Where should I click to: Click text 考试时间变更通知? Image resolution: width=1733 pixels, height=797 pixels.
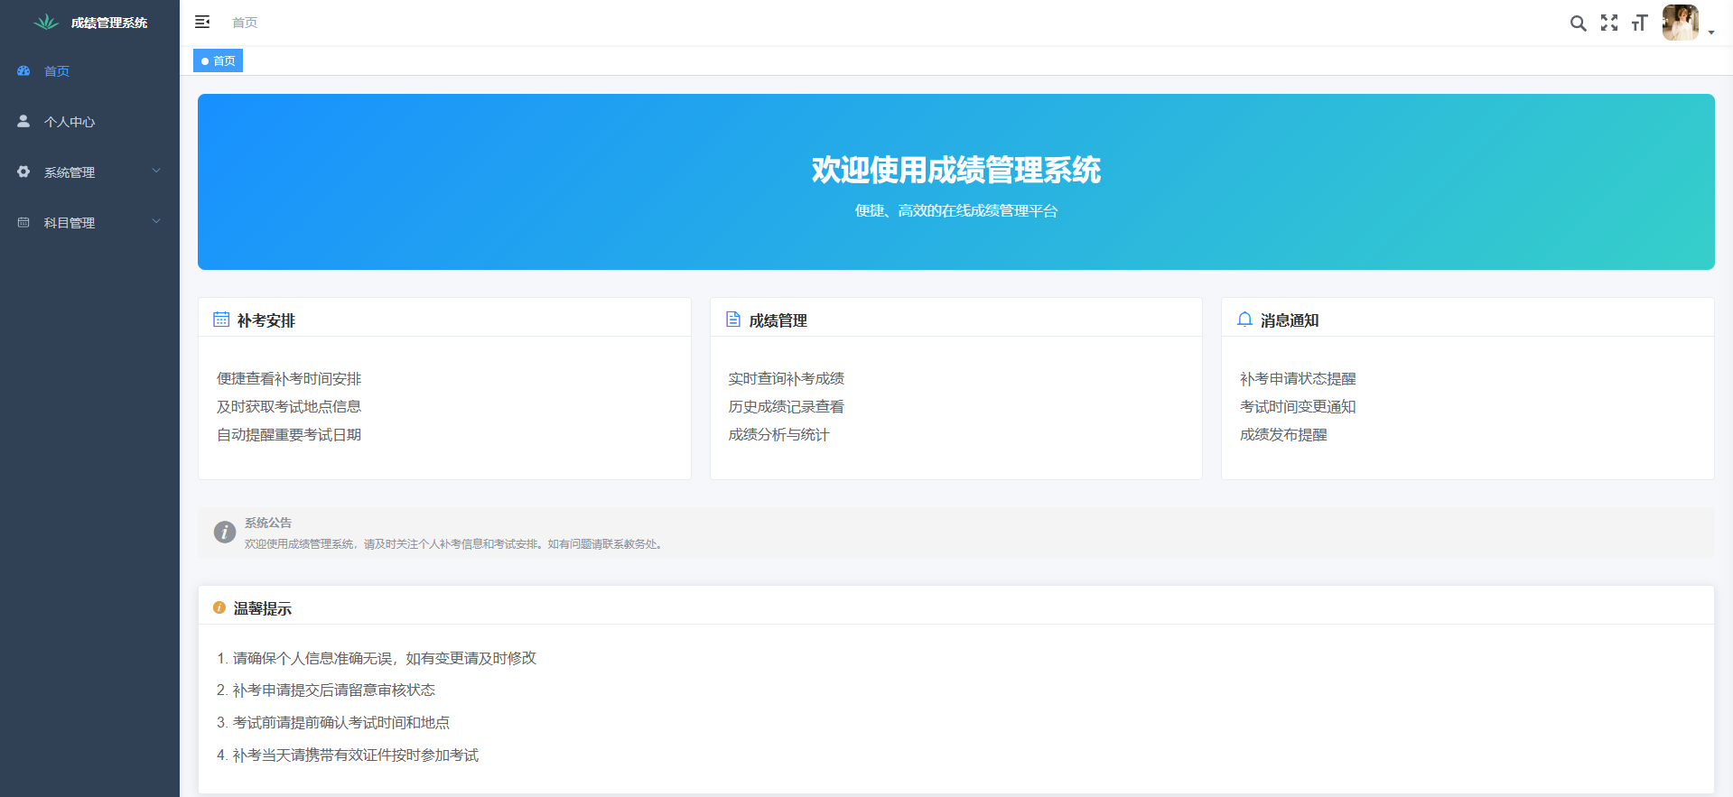pos(1298,407)
